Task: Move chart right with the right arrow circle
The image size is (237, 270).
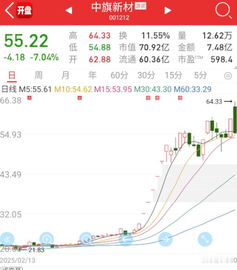Action: [x=166, y=239]
